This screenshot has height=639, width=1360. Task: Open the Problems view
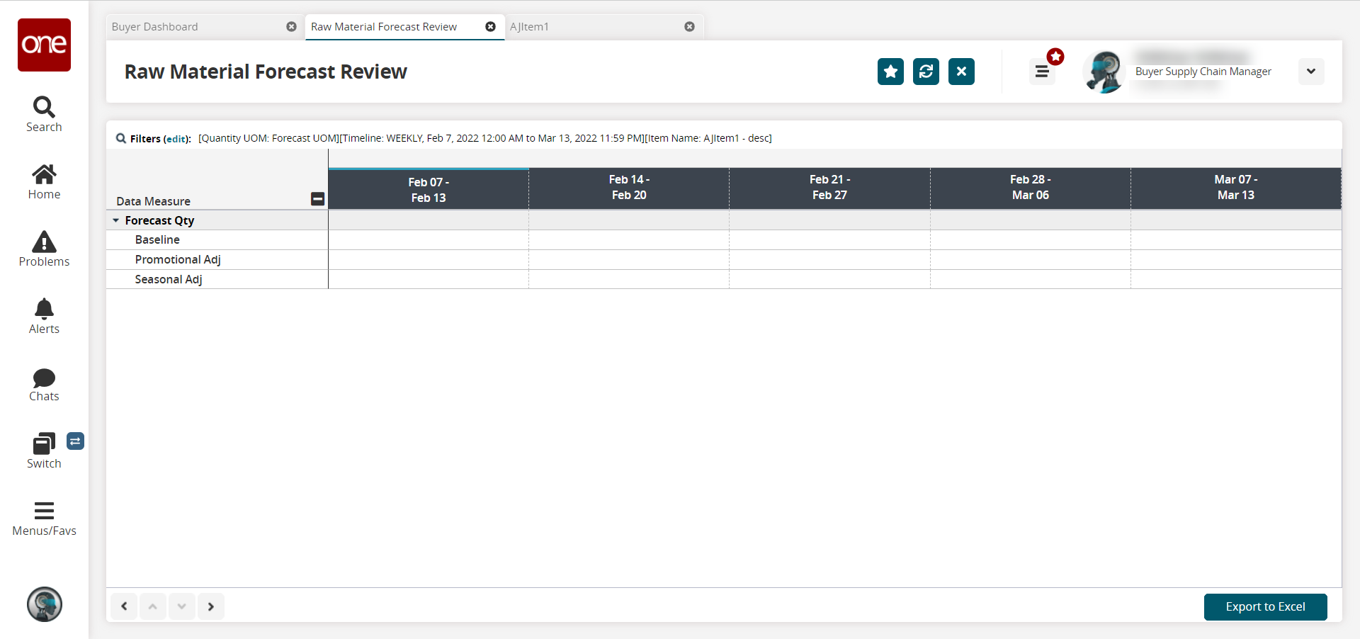click(x=44, y=249)
